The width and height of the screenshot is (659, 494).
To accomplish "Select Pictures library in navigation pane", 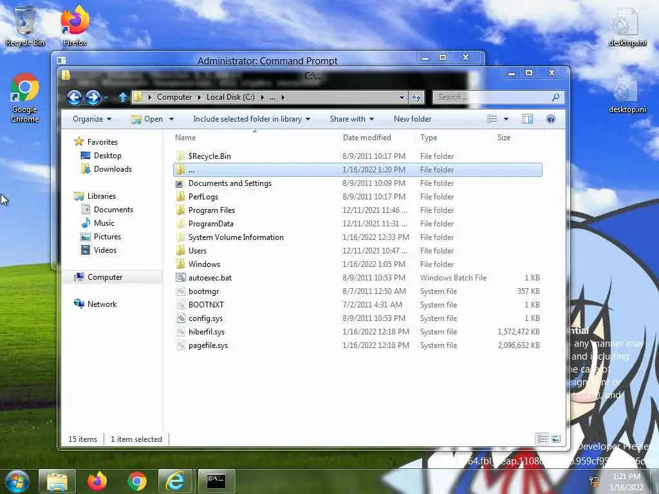I will tap(107, 237).
